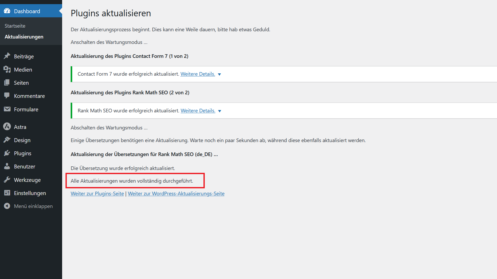Open the Astra menu
The height and width of the screenshot is (279, 497).
[31, 127]
